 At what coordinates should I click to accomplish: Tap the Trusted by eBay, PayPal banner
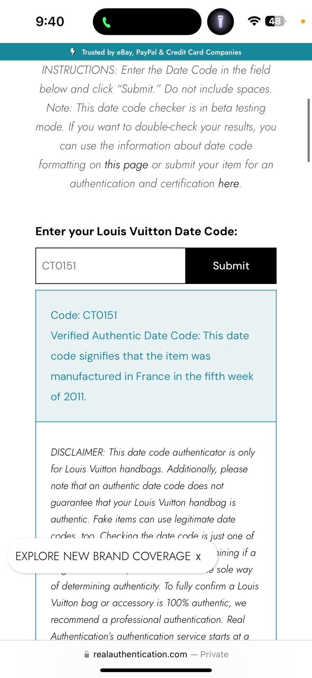pyautogui.click(x=156, y=52)
